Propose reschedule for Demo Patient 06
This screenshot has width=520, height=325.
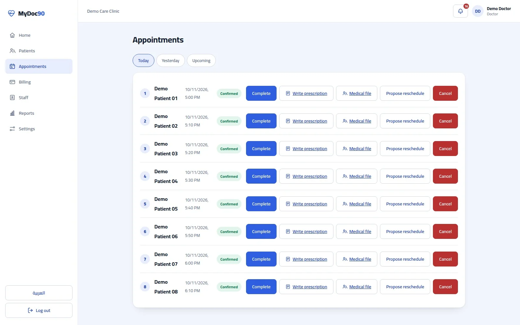[405, 231]
